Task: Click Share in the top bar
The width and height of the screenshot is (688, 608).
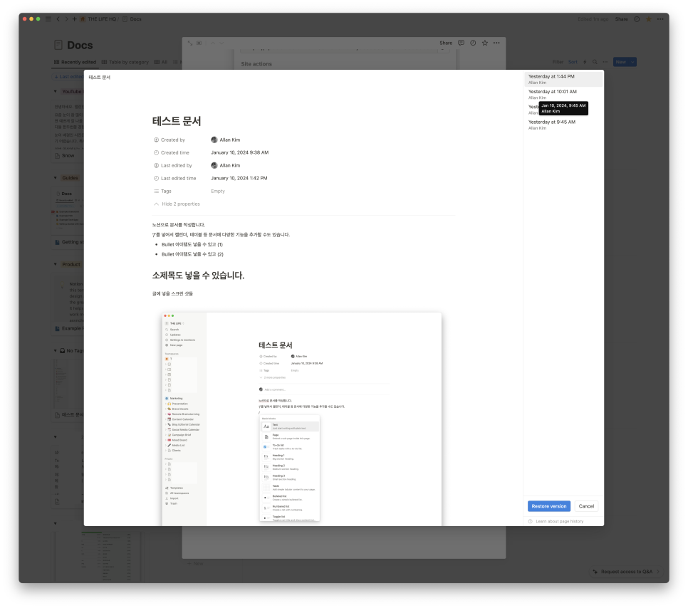Action: 621,19
